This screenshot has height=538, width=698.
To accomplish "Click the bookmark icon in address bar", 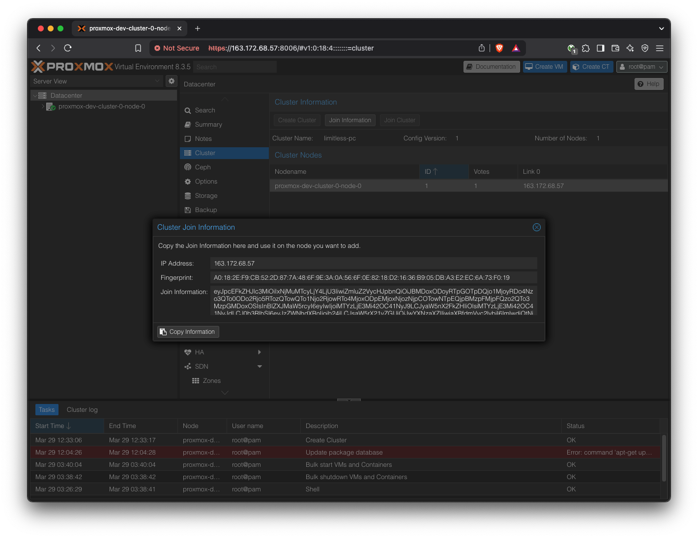I will [138, 48].
